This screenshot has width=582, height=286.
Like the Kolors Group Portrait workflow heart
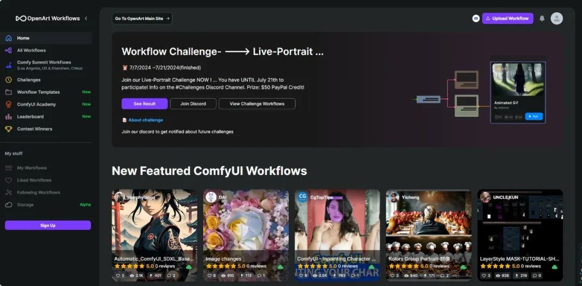click(392, 276)
